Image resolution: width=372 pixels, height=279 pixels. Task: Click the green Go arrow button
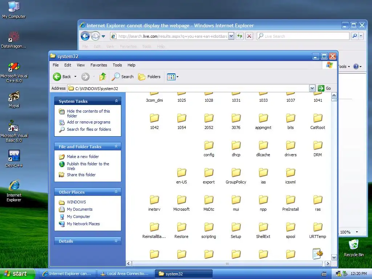pyautogui.click(x=321, y=88)
